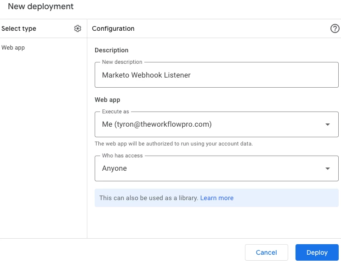This screenshot has width=341, height=263.
Task: Open the Who has access dropdown
Action: tap(211, 168)
